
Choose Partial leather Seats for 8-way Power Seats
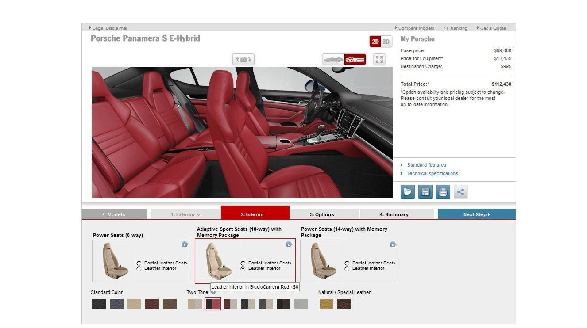coord(139,263)
